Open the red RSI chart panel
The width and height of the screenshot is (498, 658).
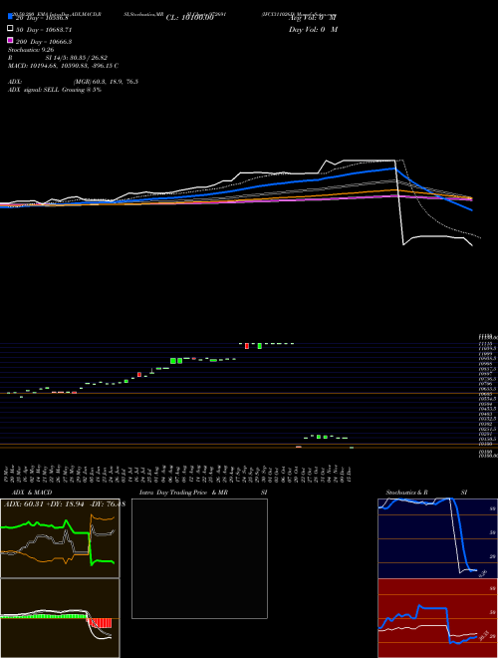tap(437, 618)
